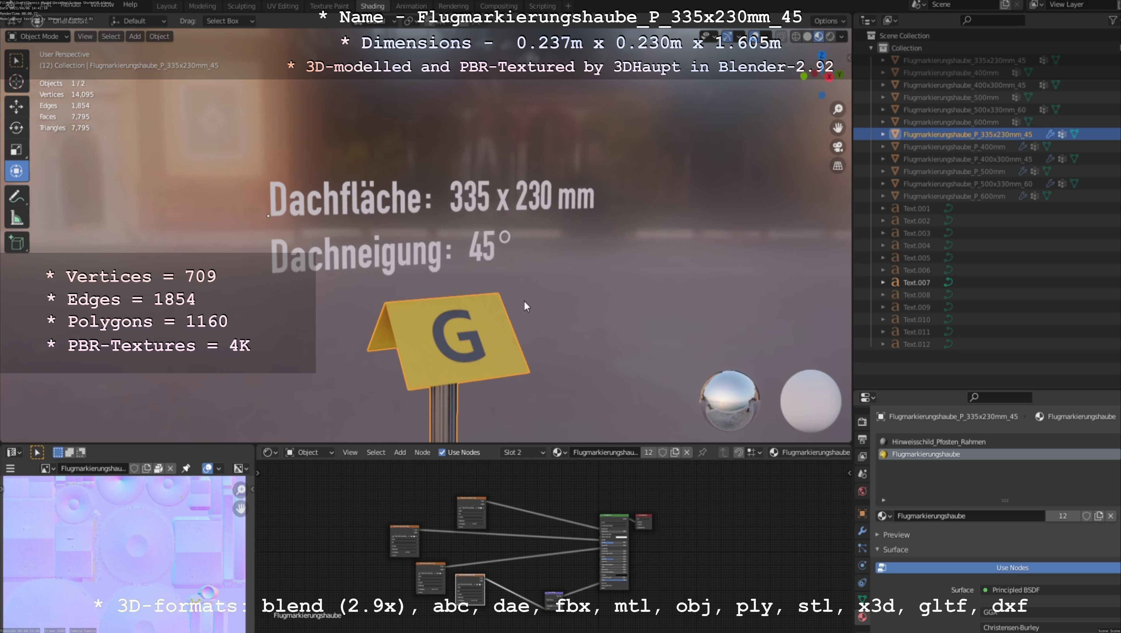Switch to the UV Editing workspace tab

[x=282, y=6]
